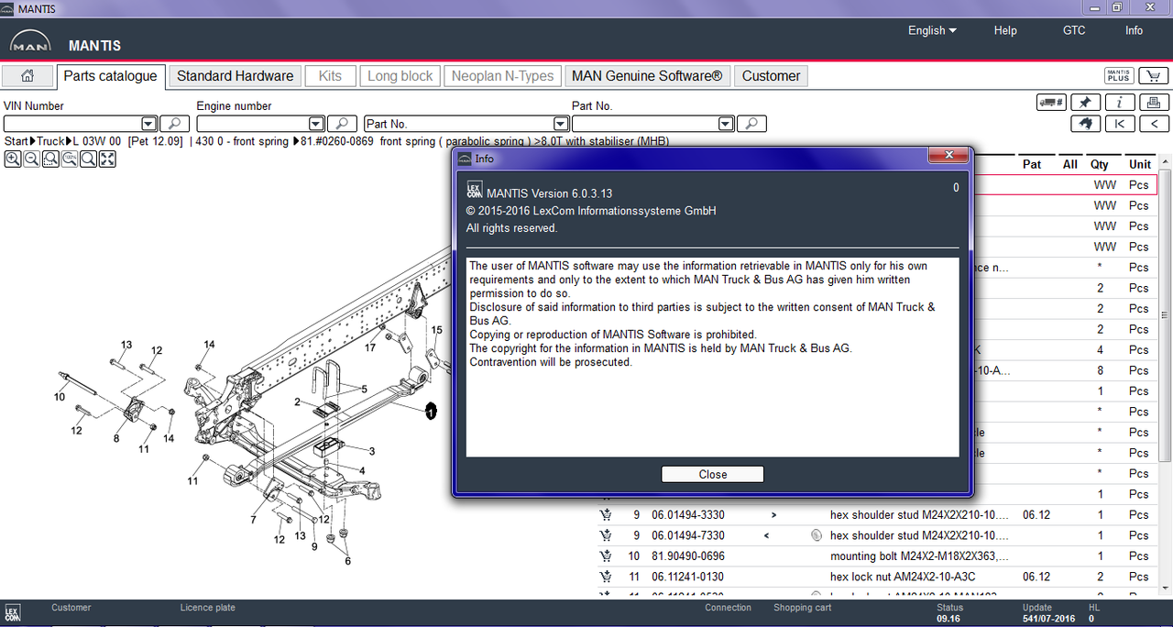Search by engine number magnifier button
Viewport: 1173px width, 627px height.
click(x=342, y=124)
